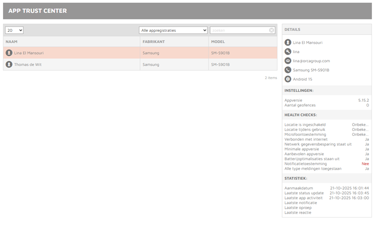Click the 2 items count text
The image size is (374, 226).
click(271, 78)
